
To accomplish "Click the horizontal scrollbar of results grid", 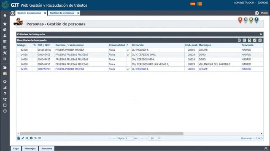I will (102, 133).
